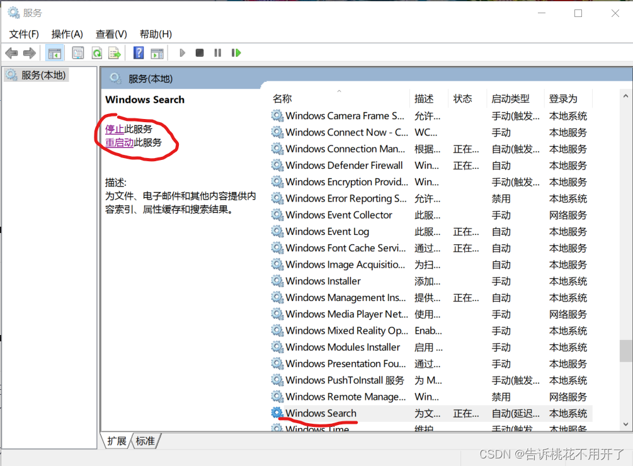
Task: Click the forward arrow toolbar icon
Action: click(30, 53)
